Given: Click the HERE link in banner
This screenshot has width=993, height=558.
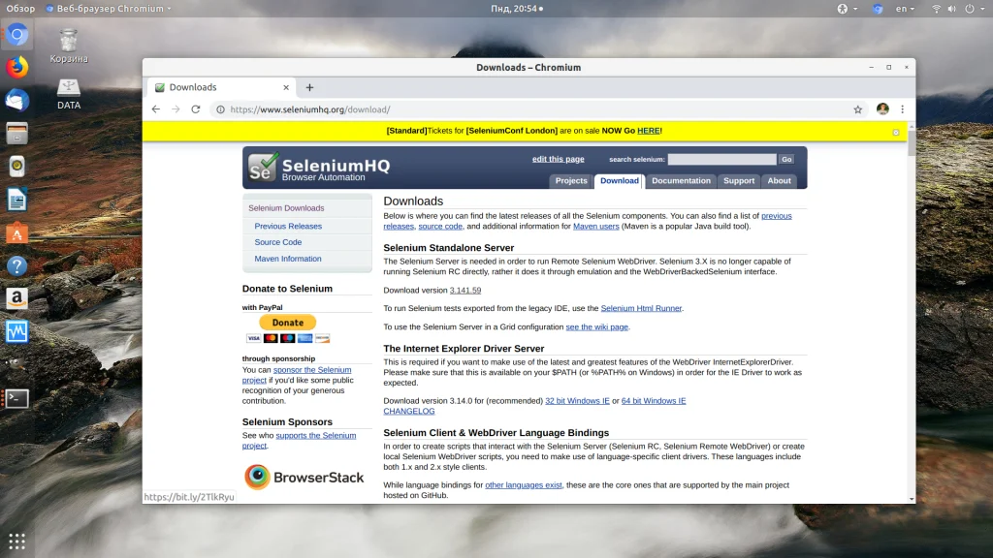Looking at the screenshot, I should click(x=648, y=131).
